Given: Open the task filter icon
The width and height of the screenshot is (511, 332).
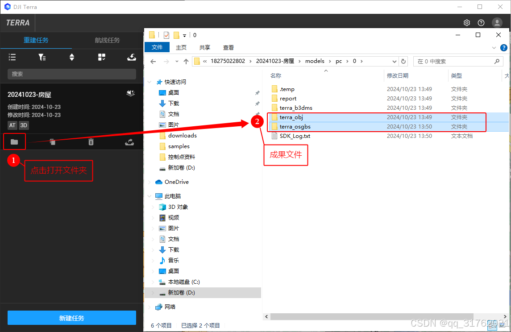Looking at the screenshot, I should [x=42, y=58].
